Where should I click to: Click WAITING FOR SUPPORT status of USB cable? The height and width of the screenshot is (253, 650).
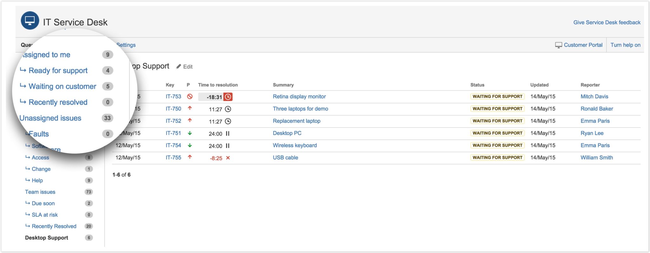point(497,157)
